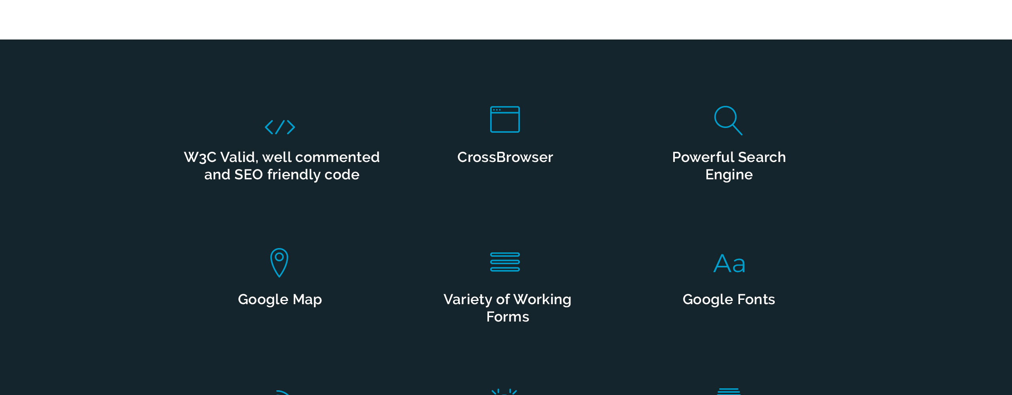The height and width of the screenshot is (395, 1012).
Task: Click the map pin location icon
Action: pyautogui.click(x=279, y=263)
